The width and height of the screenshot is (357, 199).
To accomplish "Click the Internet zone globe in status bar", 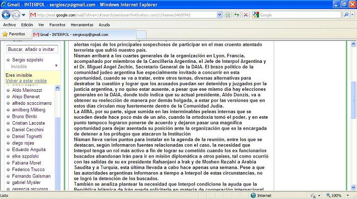I will (x=253, y=196).
